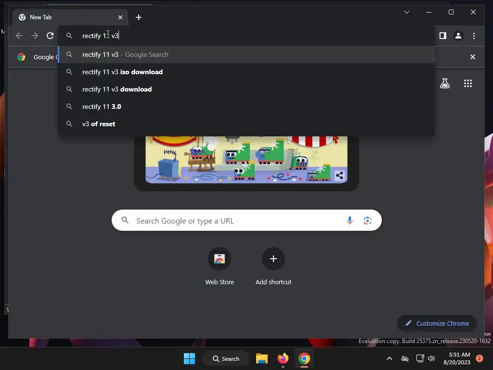Toggle the Chrome side panel
This screenshot has width=493, height=370.
click(443, 36)
